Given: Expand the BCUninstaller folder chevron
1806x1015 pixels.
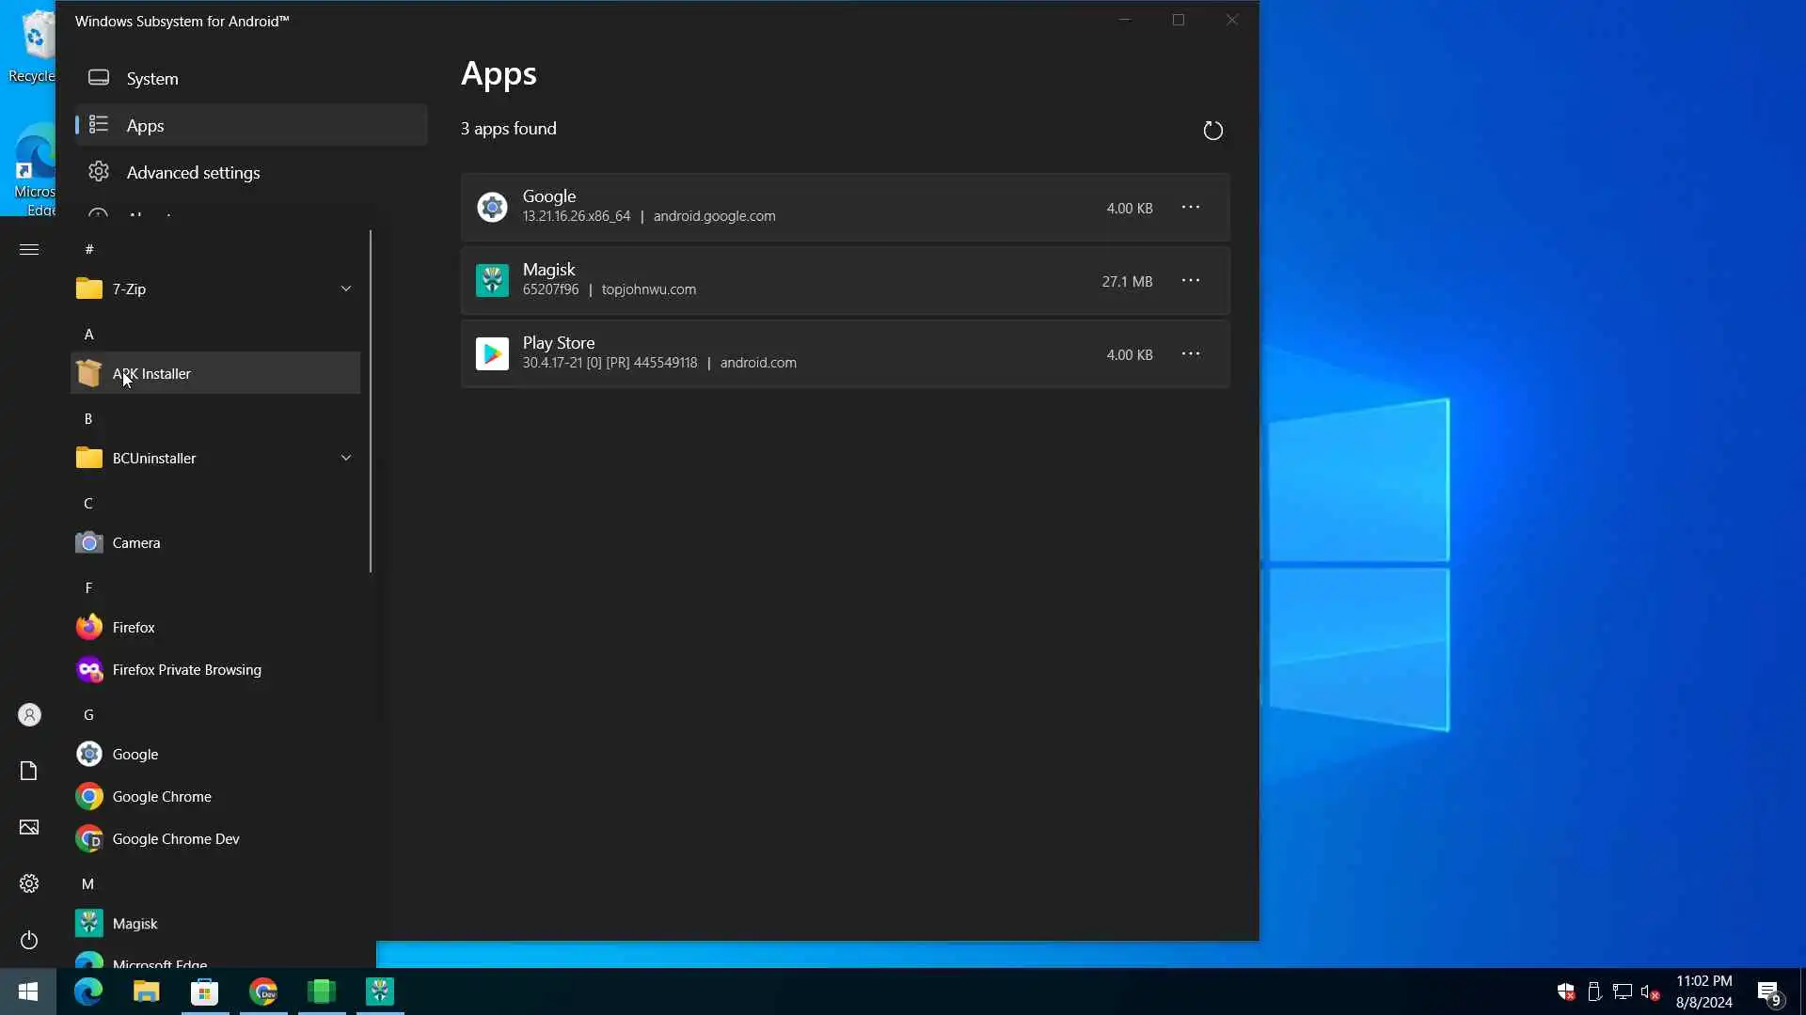Looking at the screenshot, I should (345, 458).
